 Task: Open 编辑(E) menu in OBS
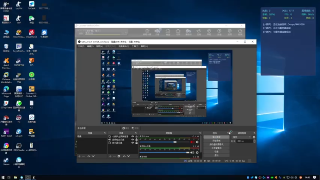pos(90,46)
